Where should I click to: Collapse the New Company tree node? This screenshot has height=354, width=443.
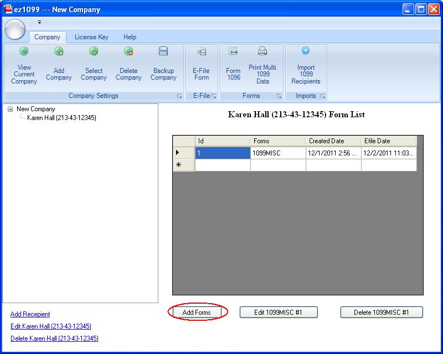point(10,109)
